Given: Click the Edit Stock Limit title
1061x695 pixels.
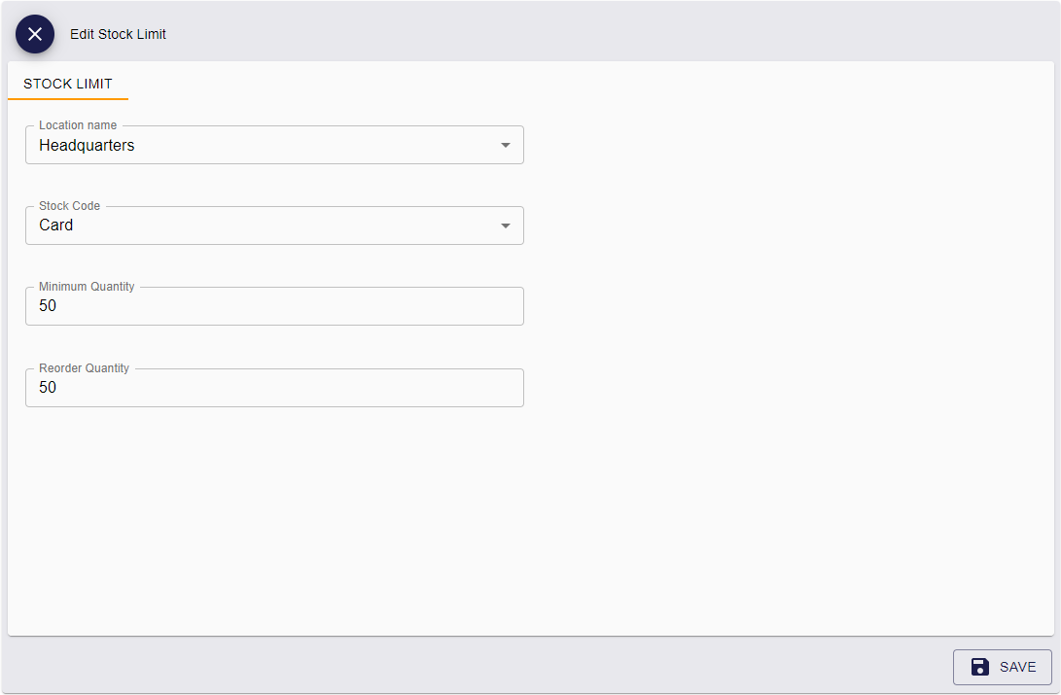Looking at the screenshot, I should pos(118,34).
